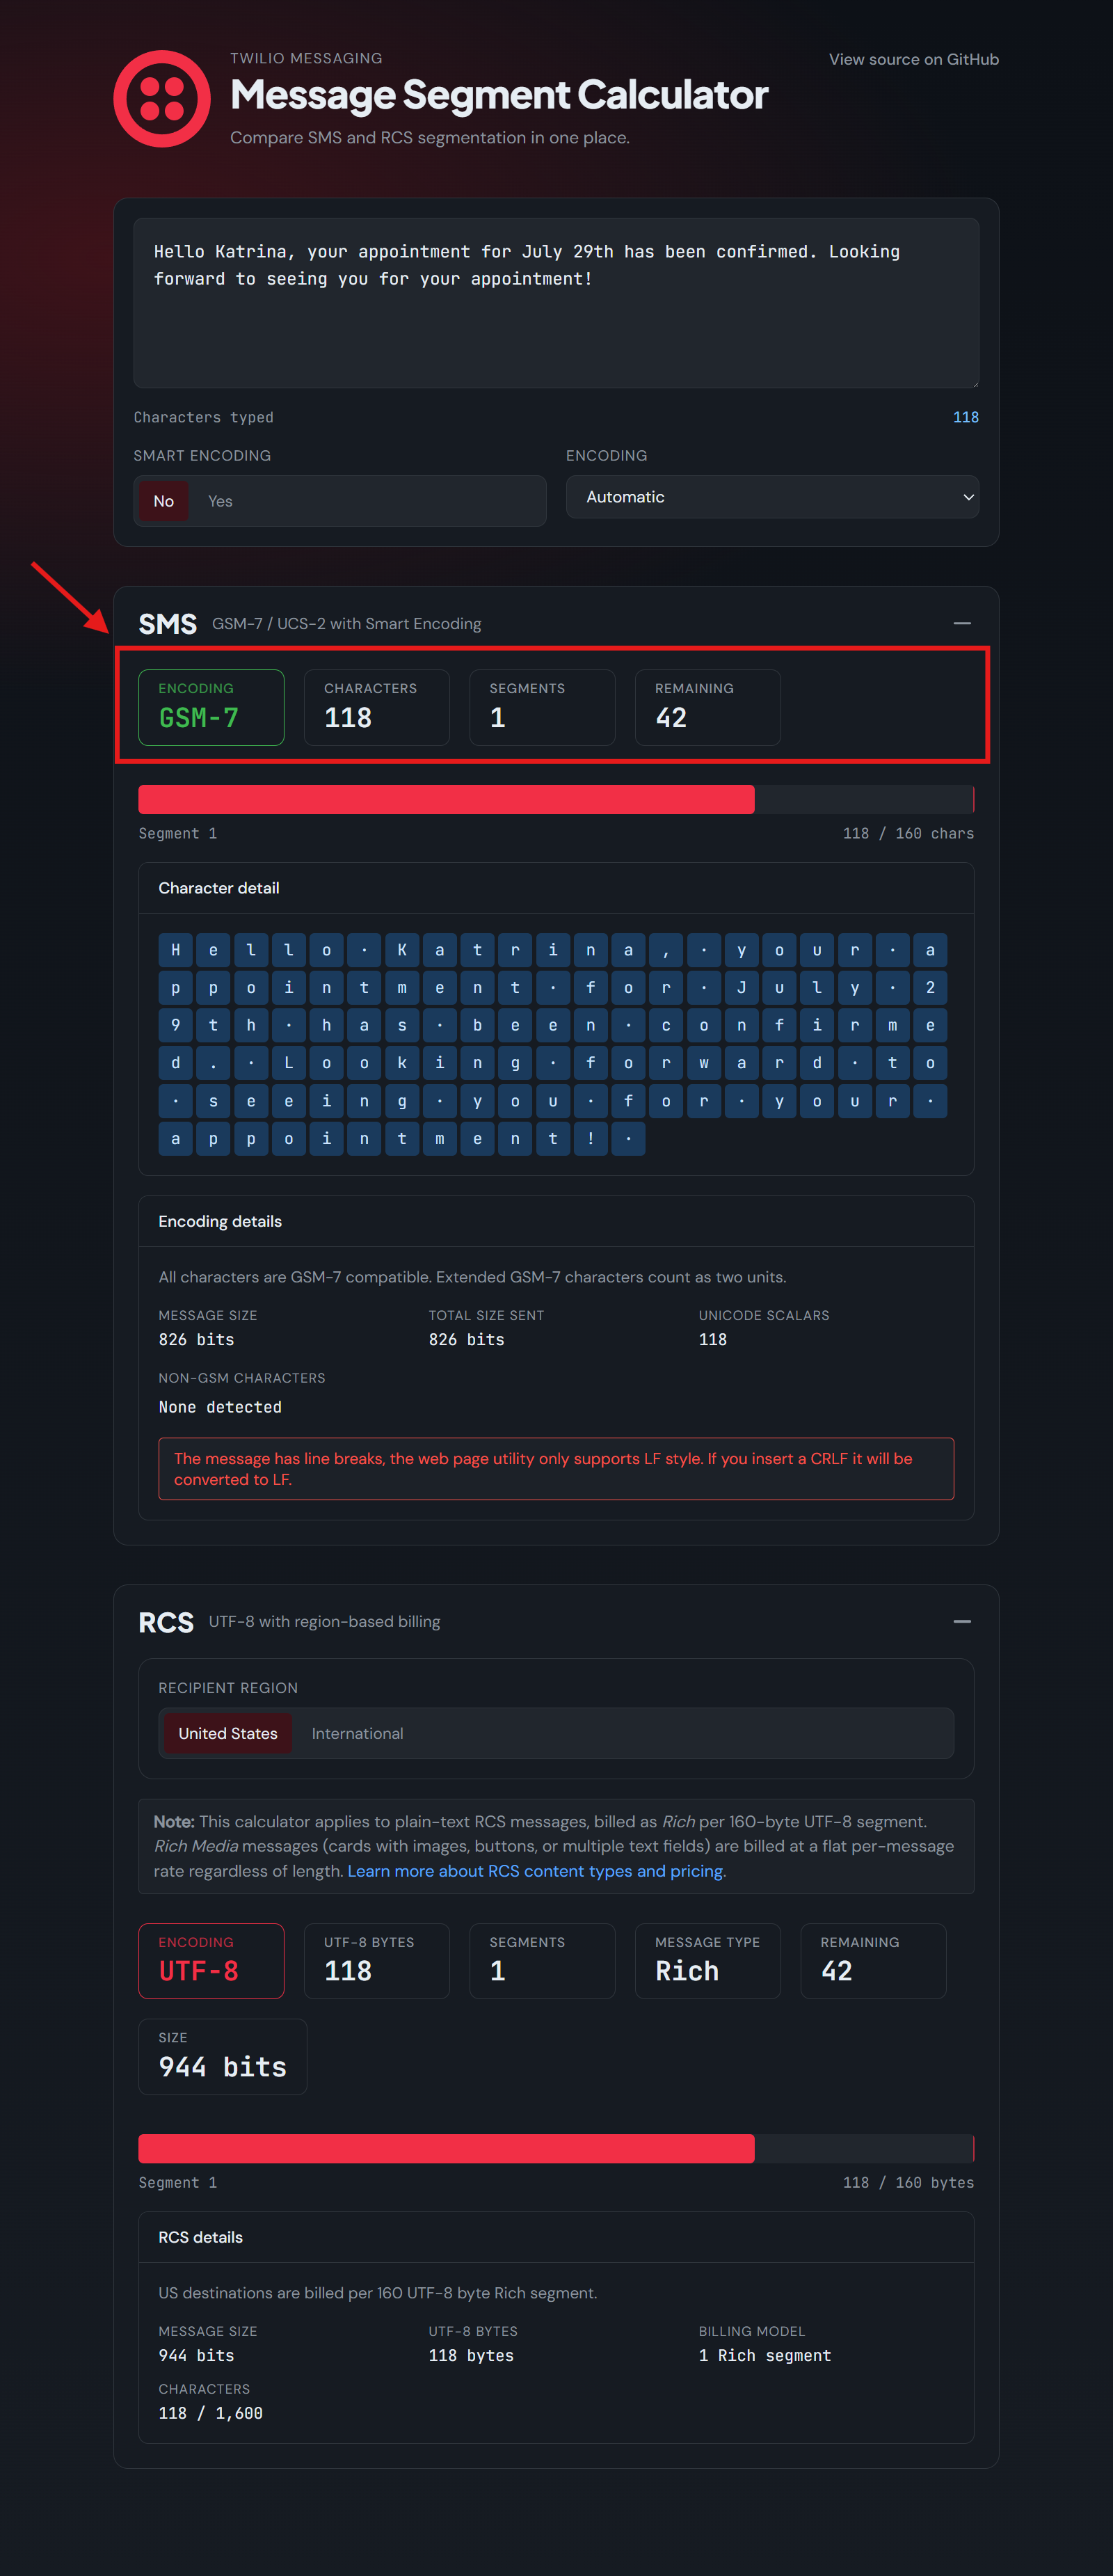
Task: Click the 'H' character tile in Character detail
Action: point(175,950)
